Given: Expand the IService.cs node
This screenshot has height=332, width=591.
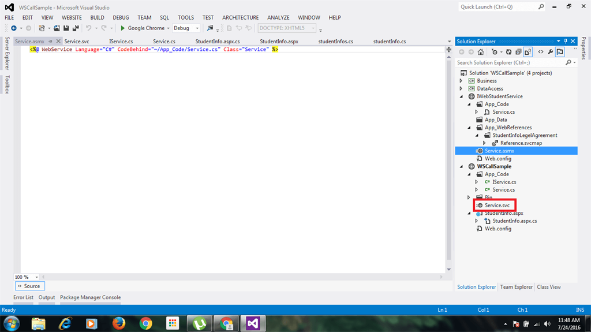Looking at the screenshot, I should click(x=476, y=182).
